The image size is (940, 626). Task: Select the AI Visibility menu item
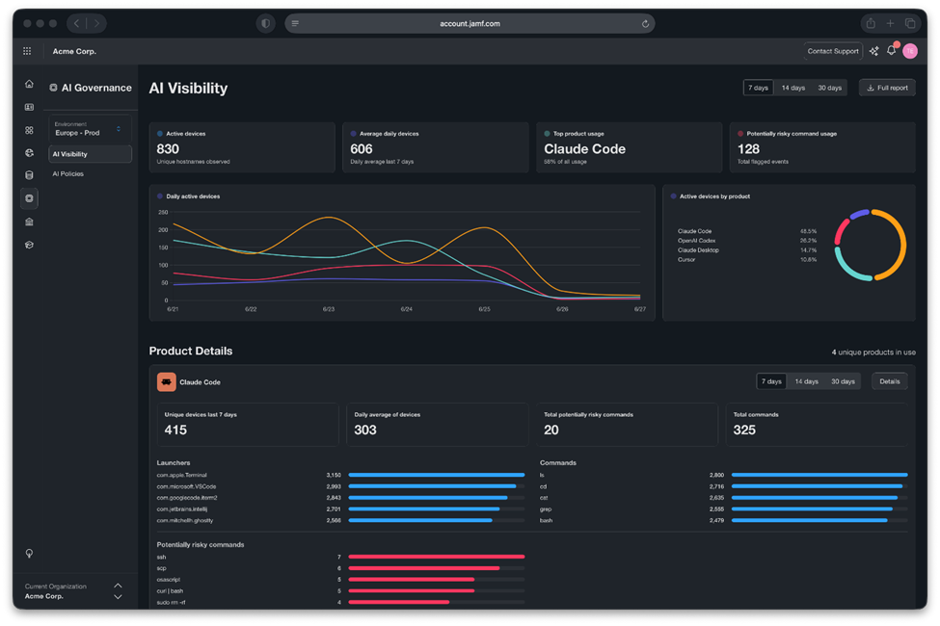coord(90,154)
